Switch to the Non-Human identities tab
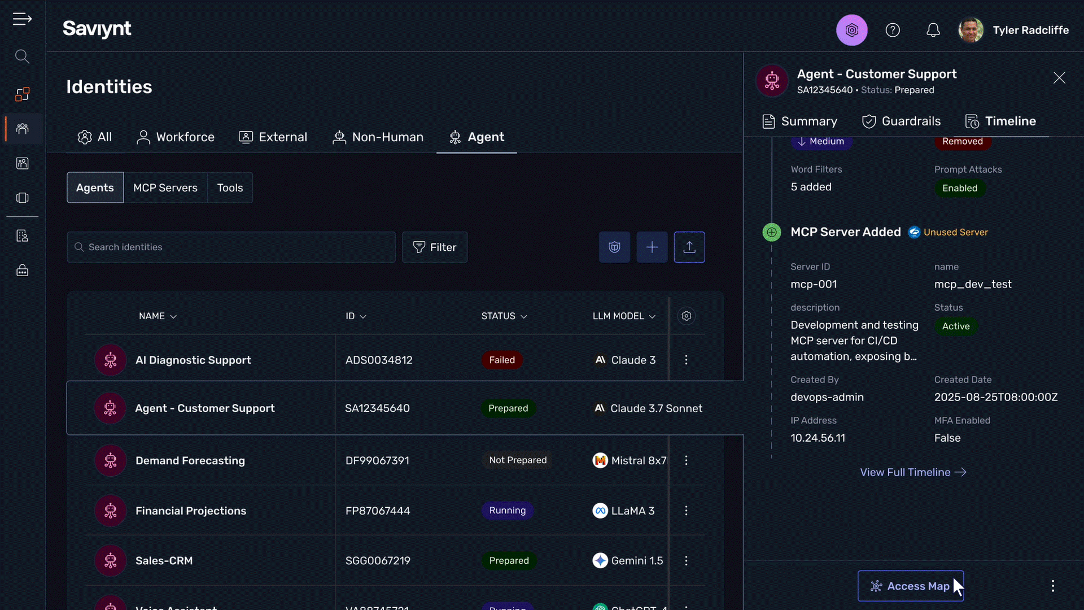 click(x=378, y=137)
